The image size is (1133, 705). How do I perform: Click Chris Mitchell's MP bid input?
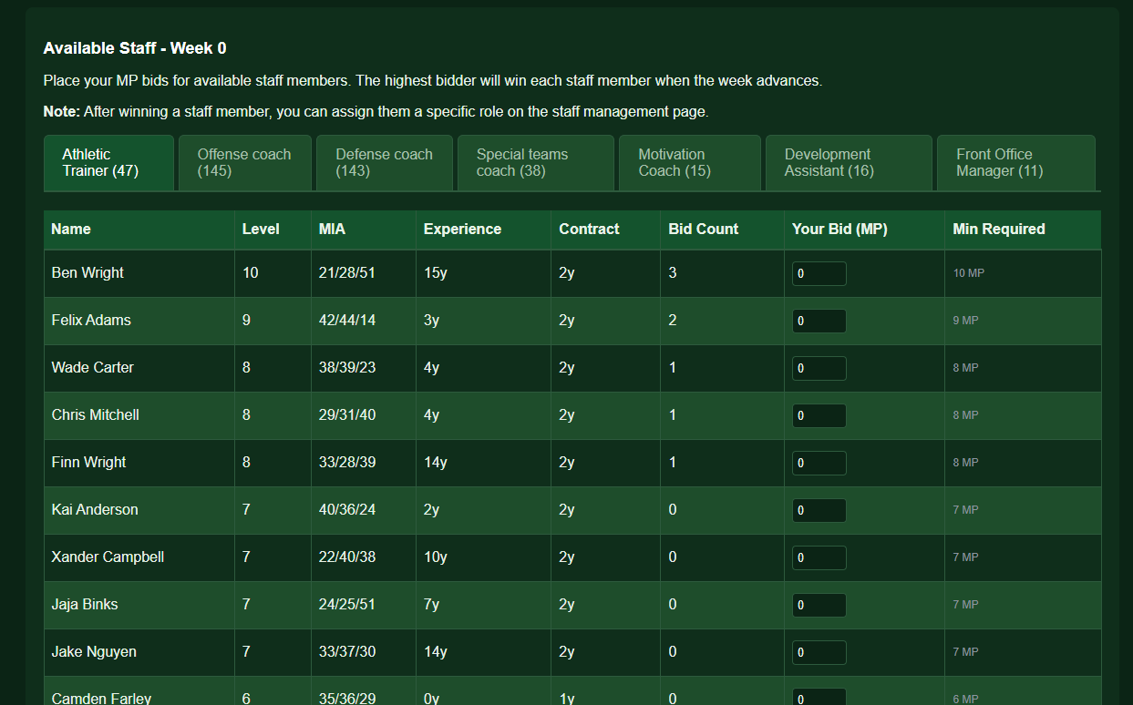pyautogui.click(x=819, y=416)
